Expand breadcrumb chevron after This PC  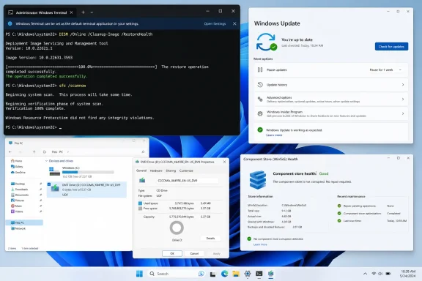(x=68, y=152)
